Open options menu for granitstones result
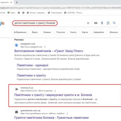 [67, 113]
